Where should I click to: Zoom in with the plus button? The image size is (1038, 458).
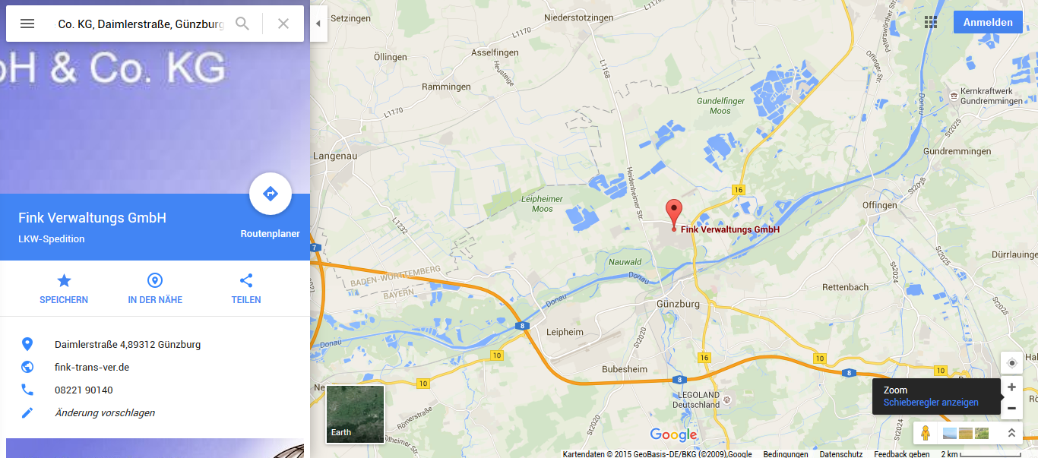click(1011, 387)
